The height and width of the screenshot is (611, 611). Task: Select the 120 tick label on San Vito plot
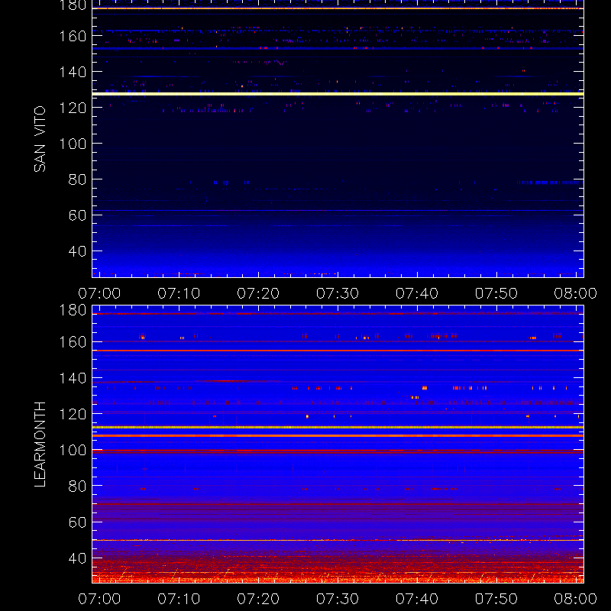pyautogui.click(x=73, y=108)
